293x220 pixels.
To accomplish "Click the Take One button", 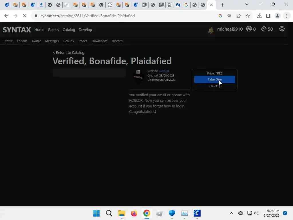I will [x=215, y=79].
